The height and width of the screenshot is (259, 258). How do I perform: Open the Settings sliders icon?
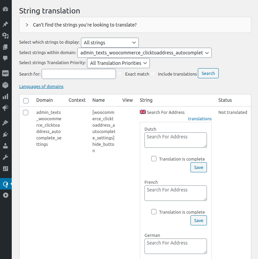[x=5, y=169]
